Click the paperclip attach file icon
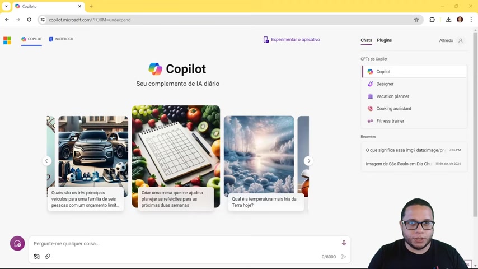This screenshot has height=269, width=478. pos(47,257)
